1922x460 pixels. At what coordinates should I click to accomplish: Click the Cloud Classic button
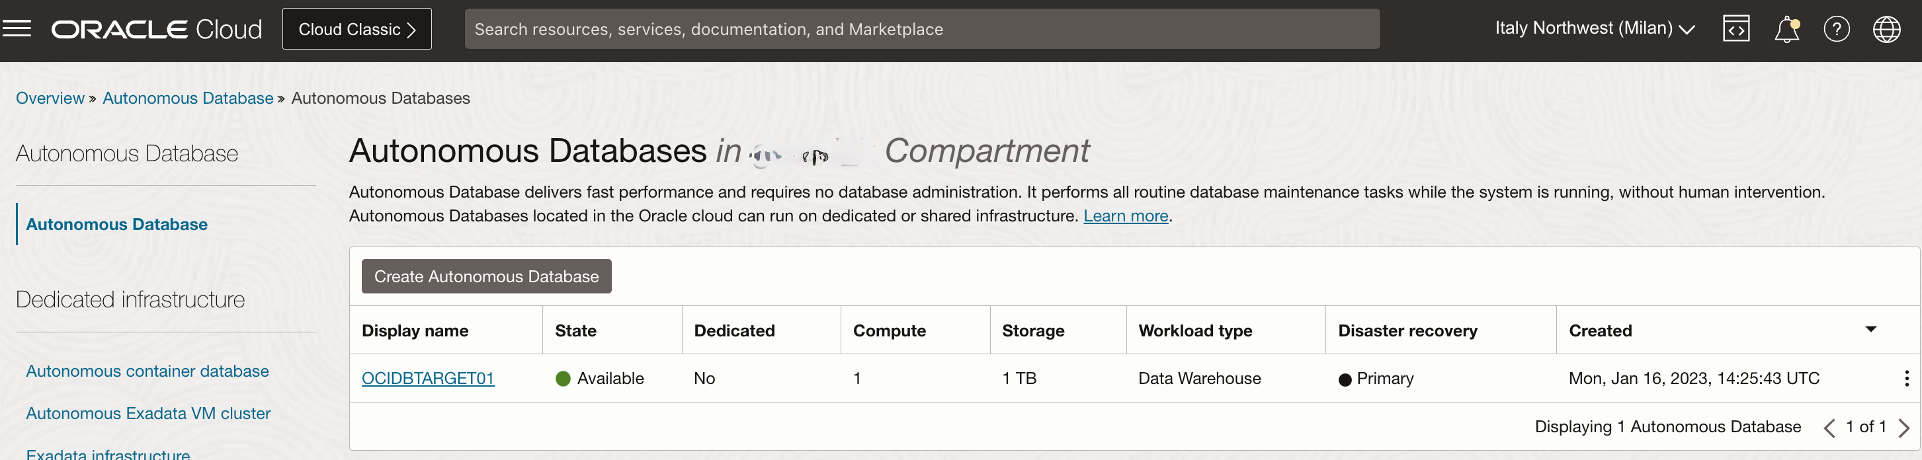356,29
